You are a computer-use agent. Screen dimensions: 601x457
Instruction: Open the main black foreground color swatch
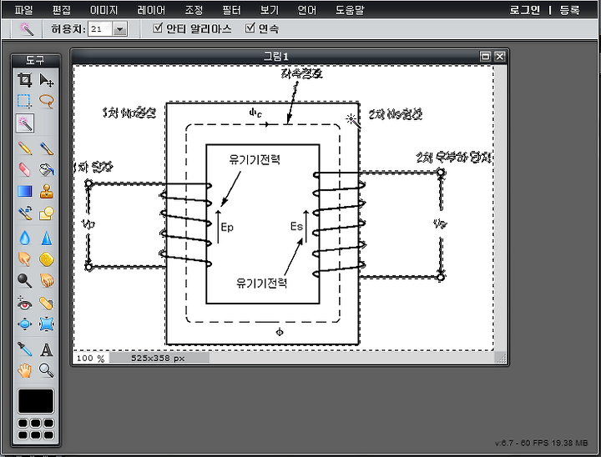36,401
